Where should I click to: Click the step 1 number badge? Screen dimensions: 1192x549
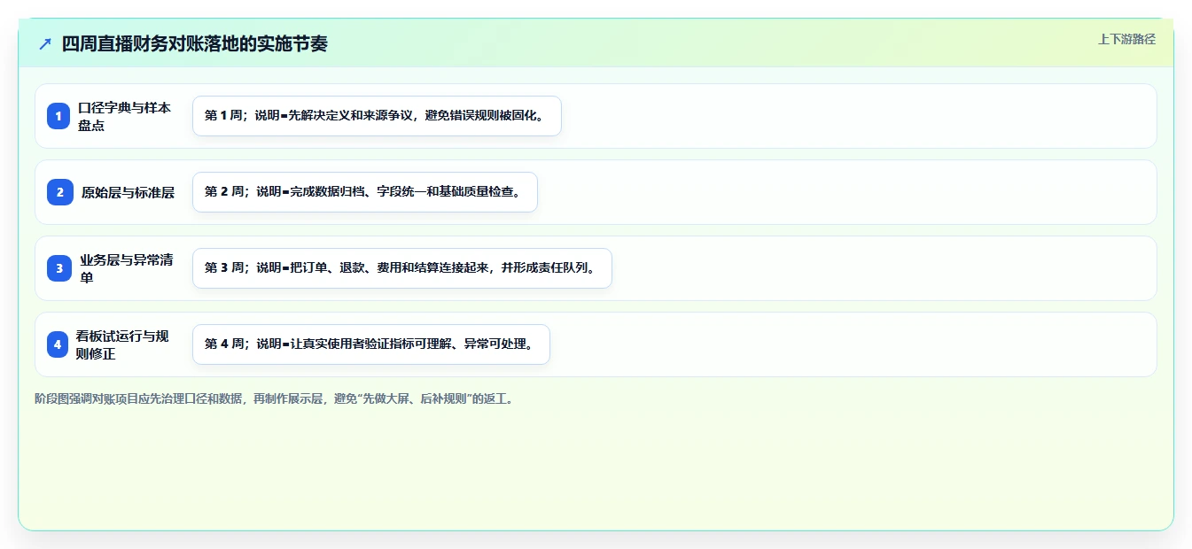[58, 116]
